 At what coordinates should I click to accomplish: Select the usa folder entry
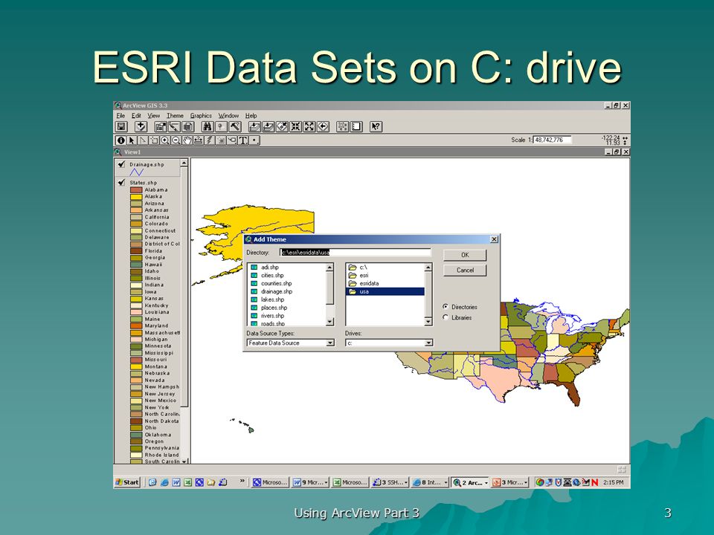coord(385,291)
